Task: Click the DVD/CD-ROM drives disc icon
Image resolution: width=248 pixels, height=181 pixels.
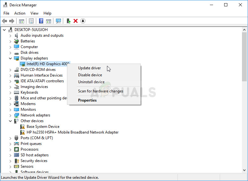Action: [x=17, y=70]
